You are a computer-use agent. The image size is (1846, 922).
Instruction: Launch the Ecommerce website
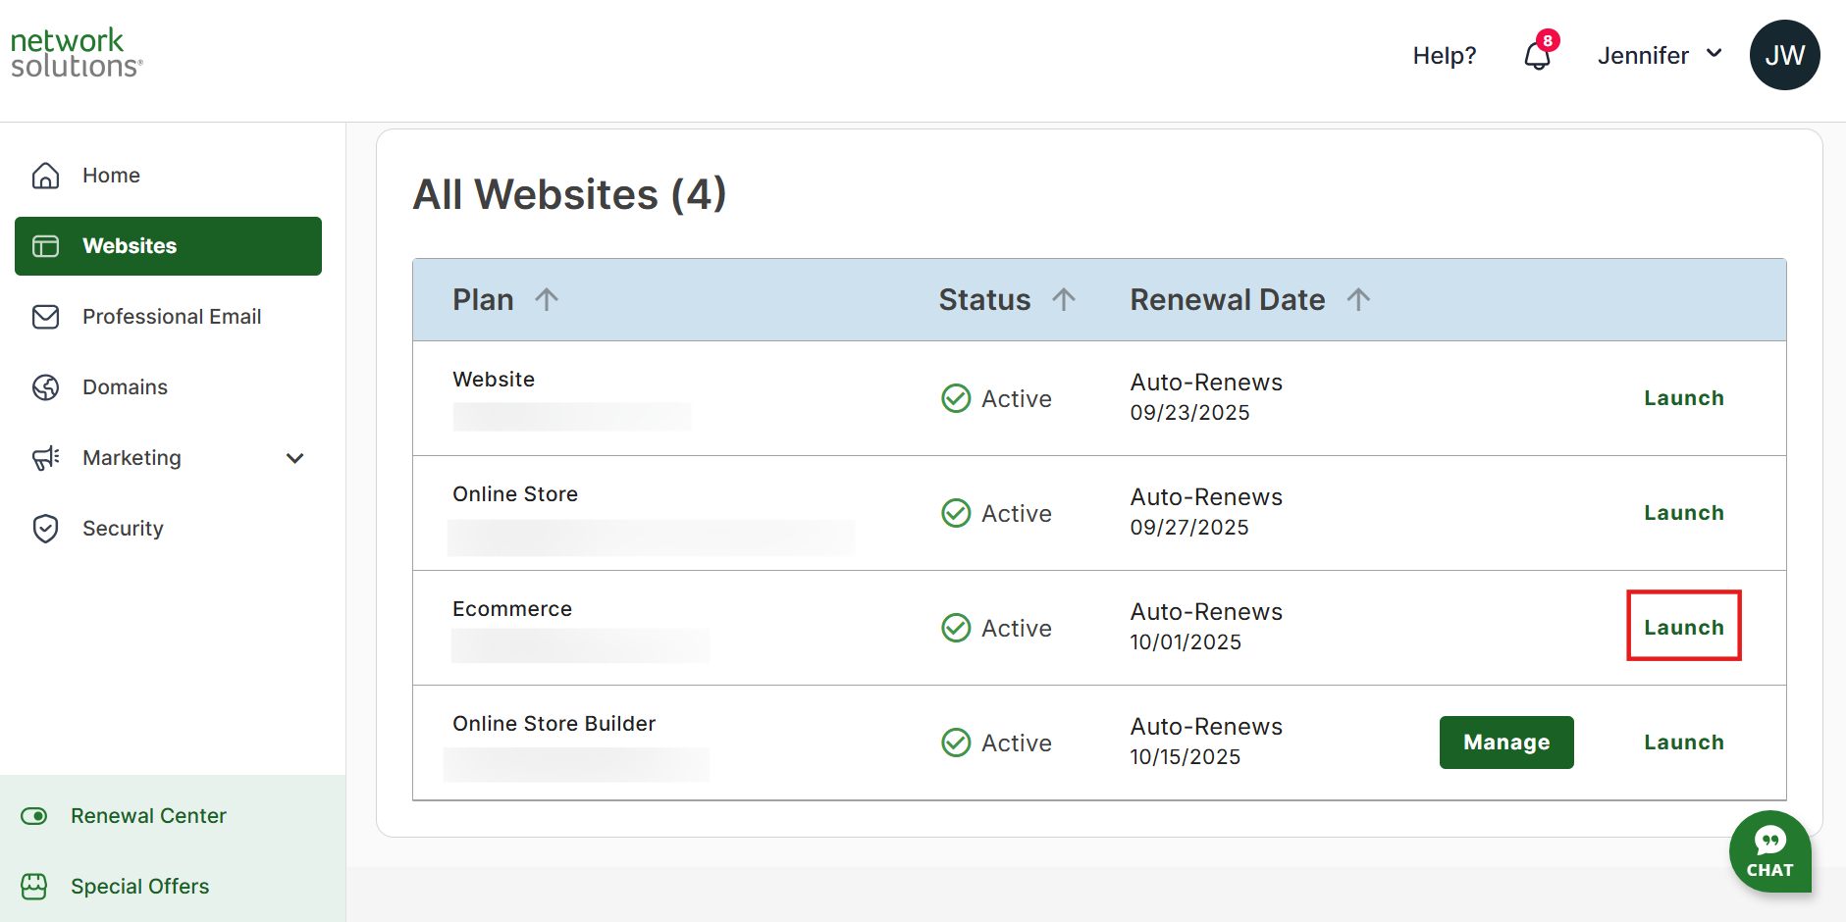[1684, 628]
